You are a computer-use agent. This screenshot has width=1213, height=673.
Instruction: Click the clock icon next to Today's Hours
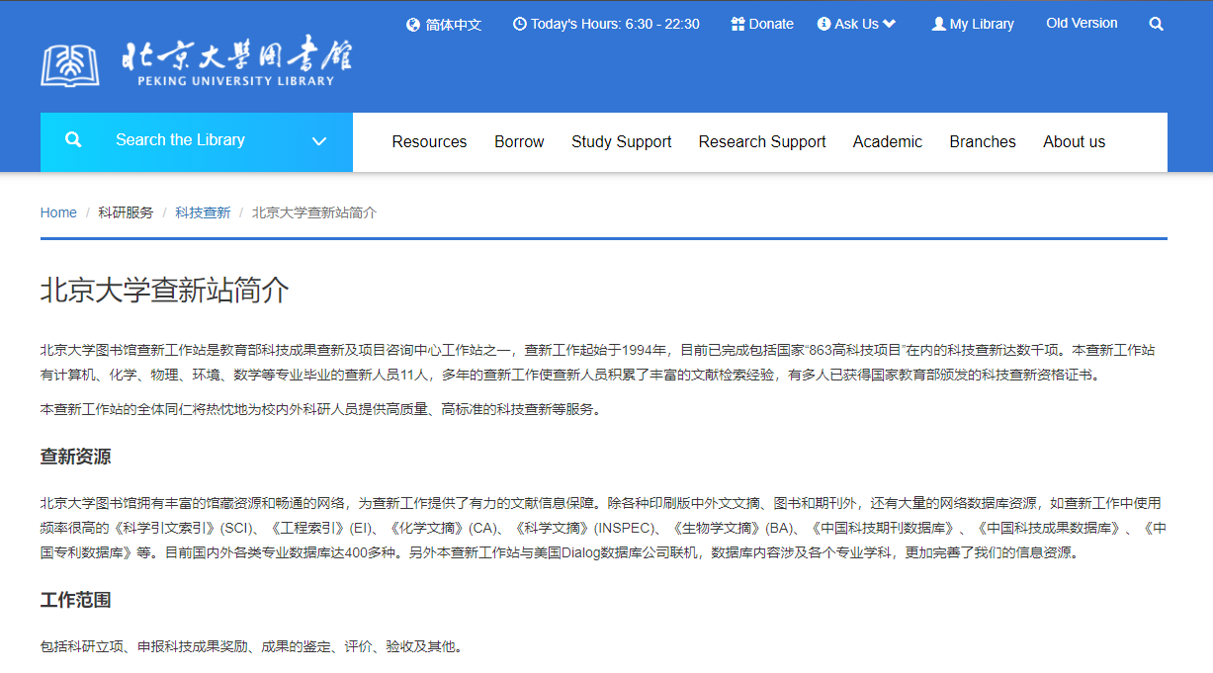[521, 23]
